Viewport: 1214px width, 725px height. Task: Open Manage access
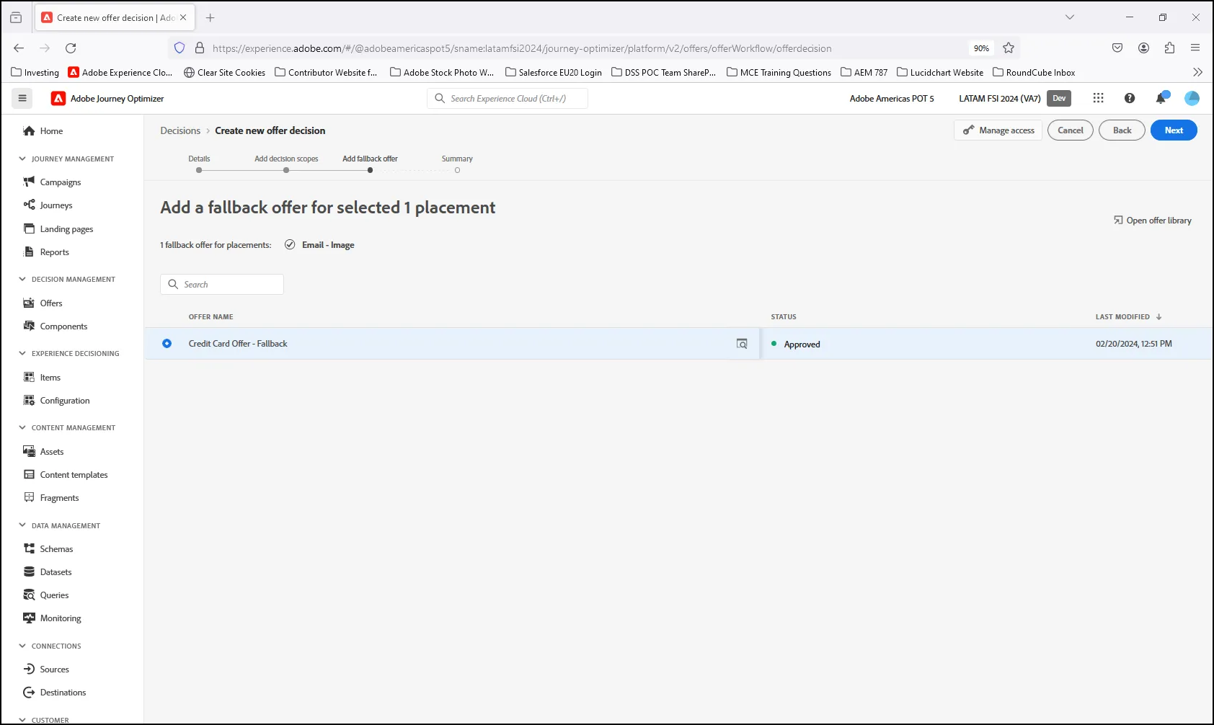pyautogui.click(x=998, y=130)
